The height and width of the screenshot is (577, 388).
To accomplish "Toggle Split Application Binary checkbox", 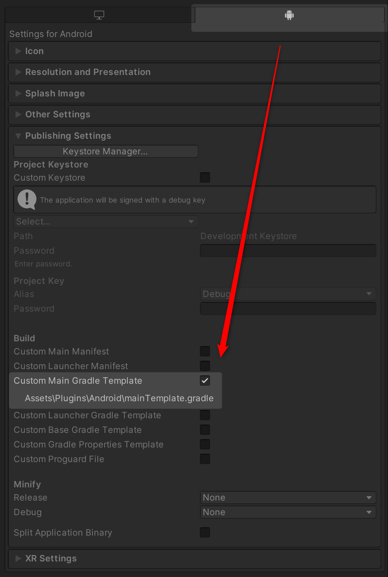I will [205, 533].
